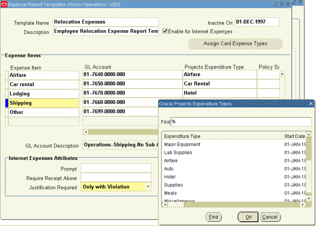Select the Lodging expense item

44,94
